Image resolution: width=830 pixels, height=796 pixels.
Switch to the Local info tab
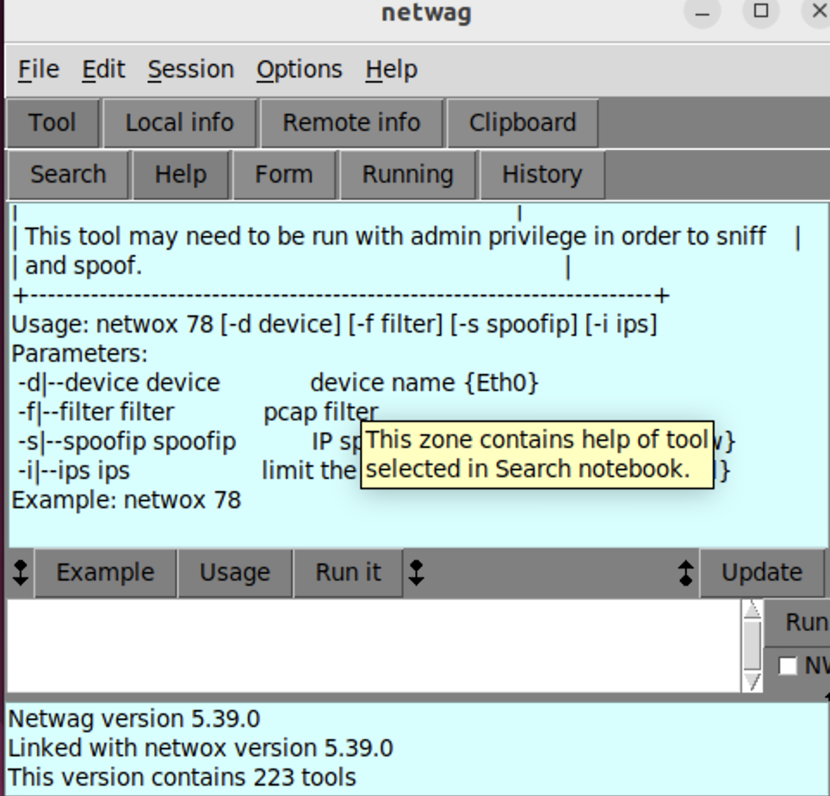[179, 122]
